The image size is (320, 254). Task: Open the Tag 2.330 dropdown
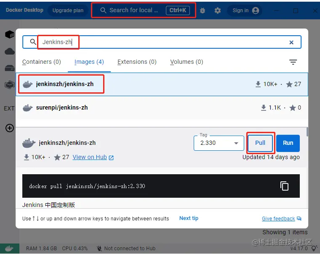click(219, 143)
